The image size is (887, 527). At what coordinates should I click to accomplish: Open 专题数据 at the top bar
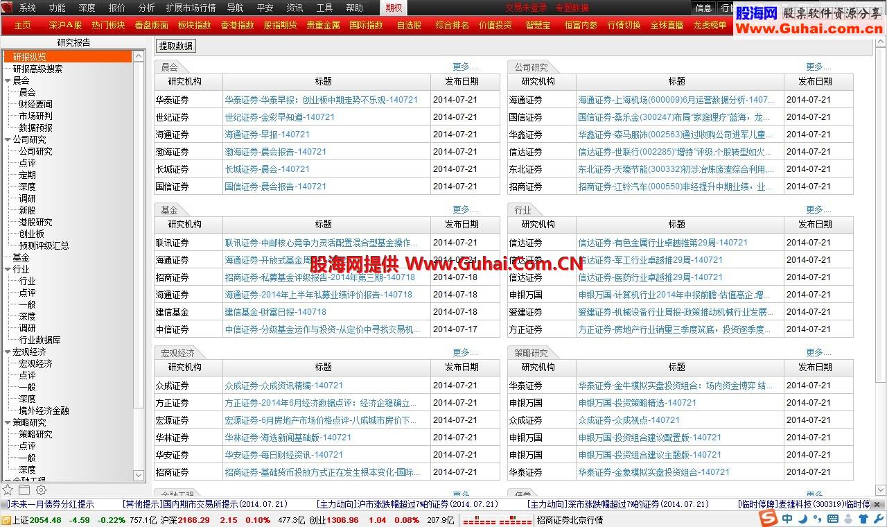[572, 8]
